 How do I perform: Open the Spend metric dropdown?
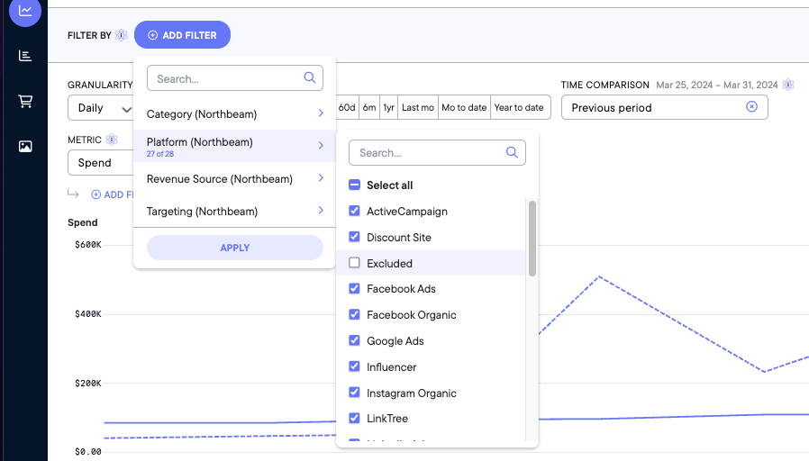point(101,162)
